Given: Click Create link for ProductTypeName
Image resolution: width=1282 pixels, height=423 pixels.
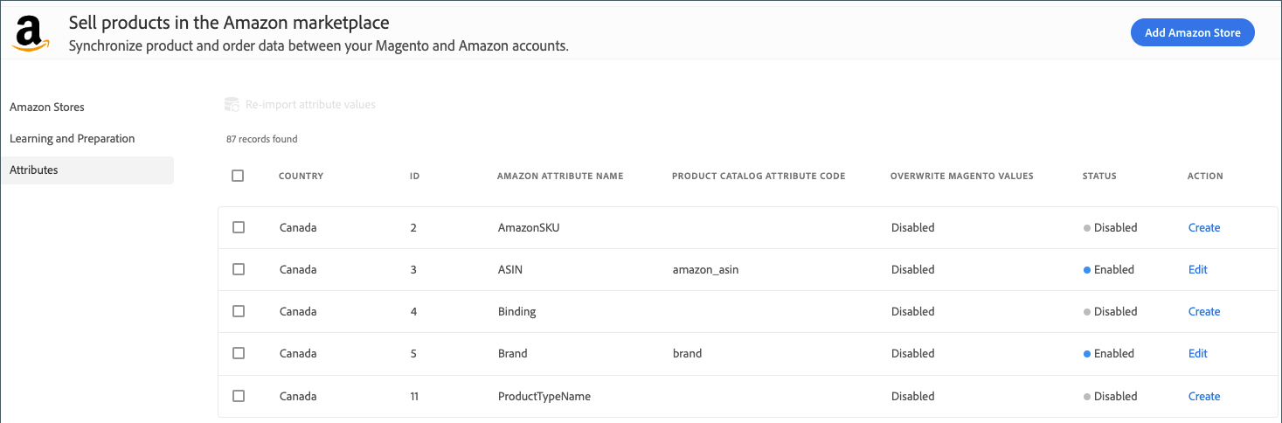Looking at the screenshot, I should [1203, 396].
